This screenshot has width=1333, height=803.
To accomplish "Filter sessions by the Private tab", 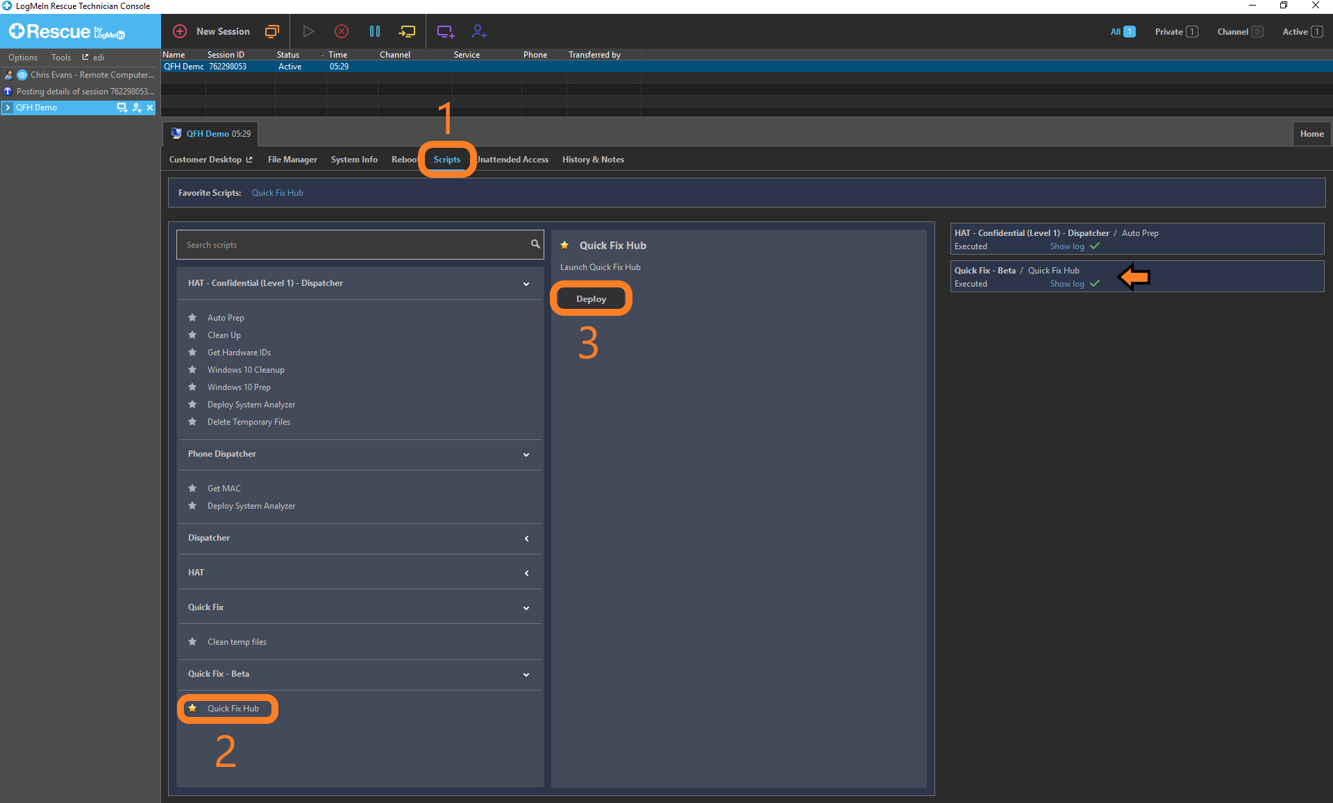I will coord(1175,32).
